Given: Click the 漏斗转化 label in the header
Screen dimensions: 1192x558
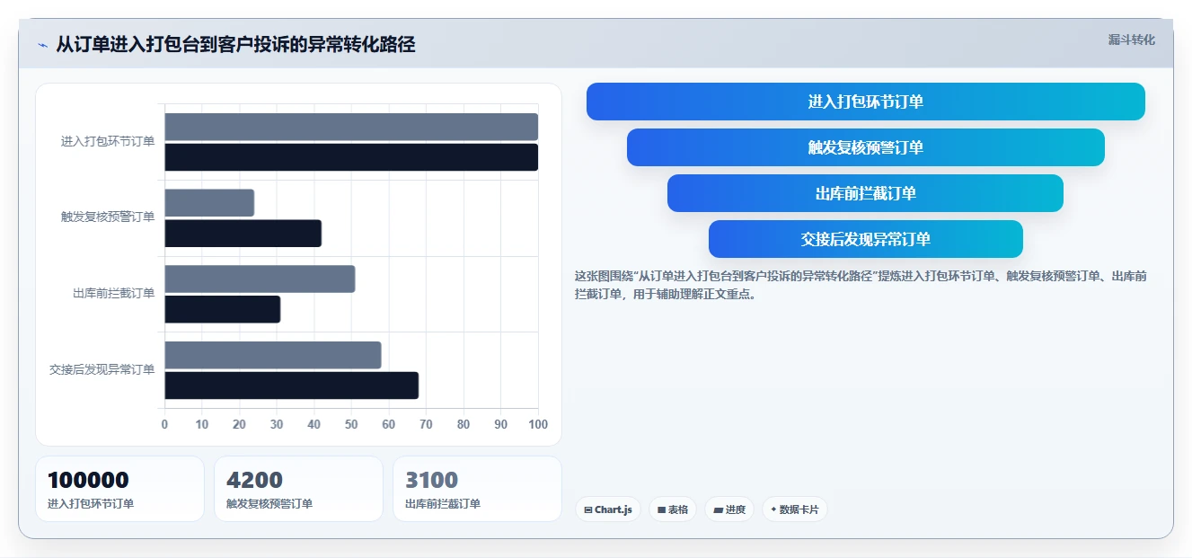Looking at the screenshot, I should coord(1131,40).
